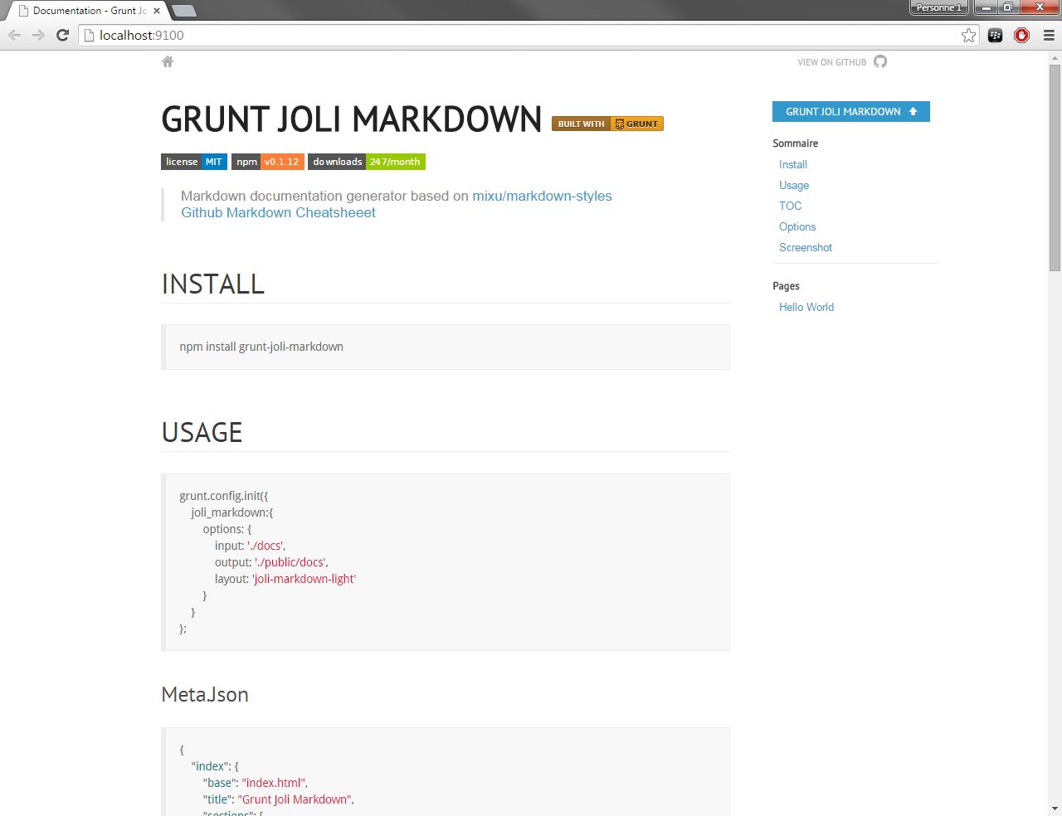The image size is (1062, 816).
Task: Open a new tab with the new tab stub
Action: 184,11
